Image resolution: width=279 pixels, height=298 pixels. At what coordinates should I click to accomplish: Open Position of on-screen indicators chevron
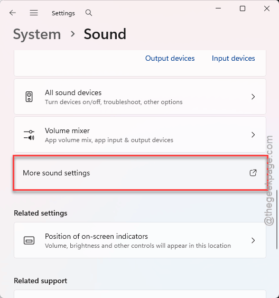(x=253, y=240)
